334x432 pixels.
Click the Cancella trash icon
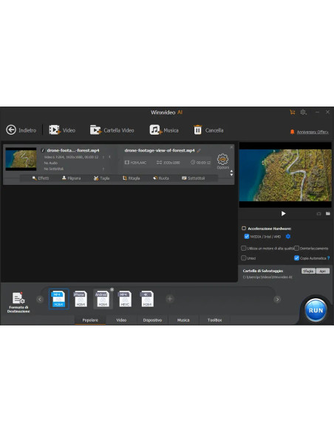click(197, 129)
